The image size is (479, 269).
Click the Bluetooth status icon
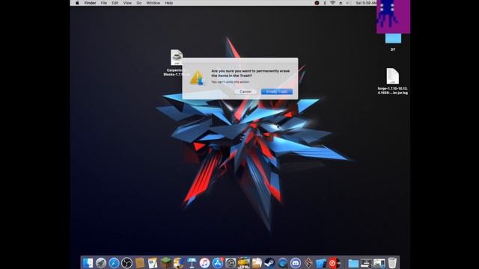pos(325,3)
